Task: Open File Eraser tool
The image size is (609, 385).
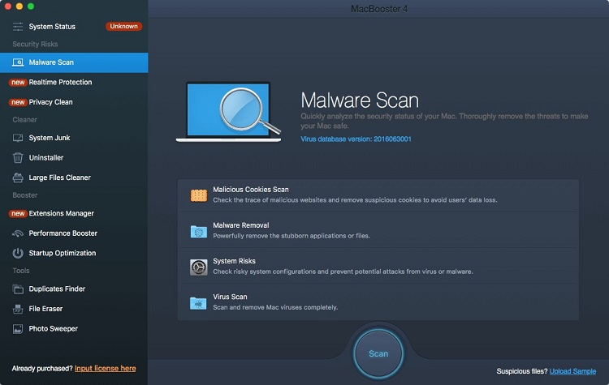Action: [x=74, y=309]
